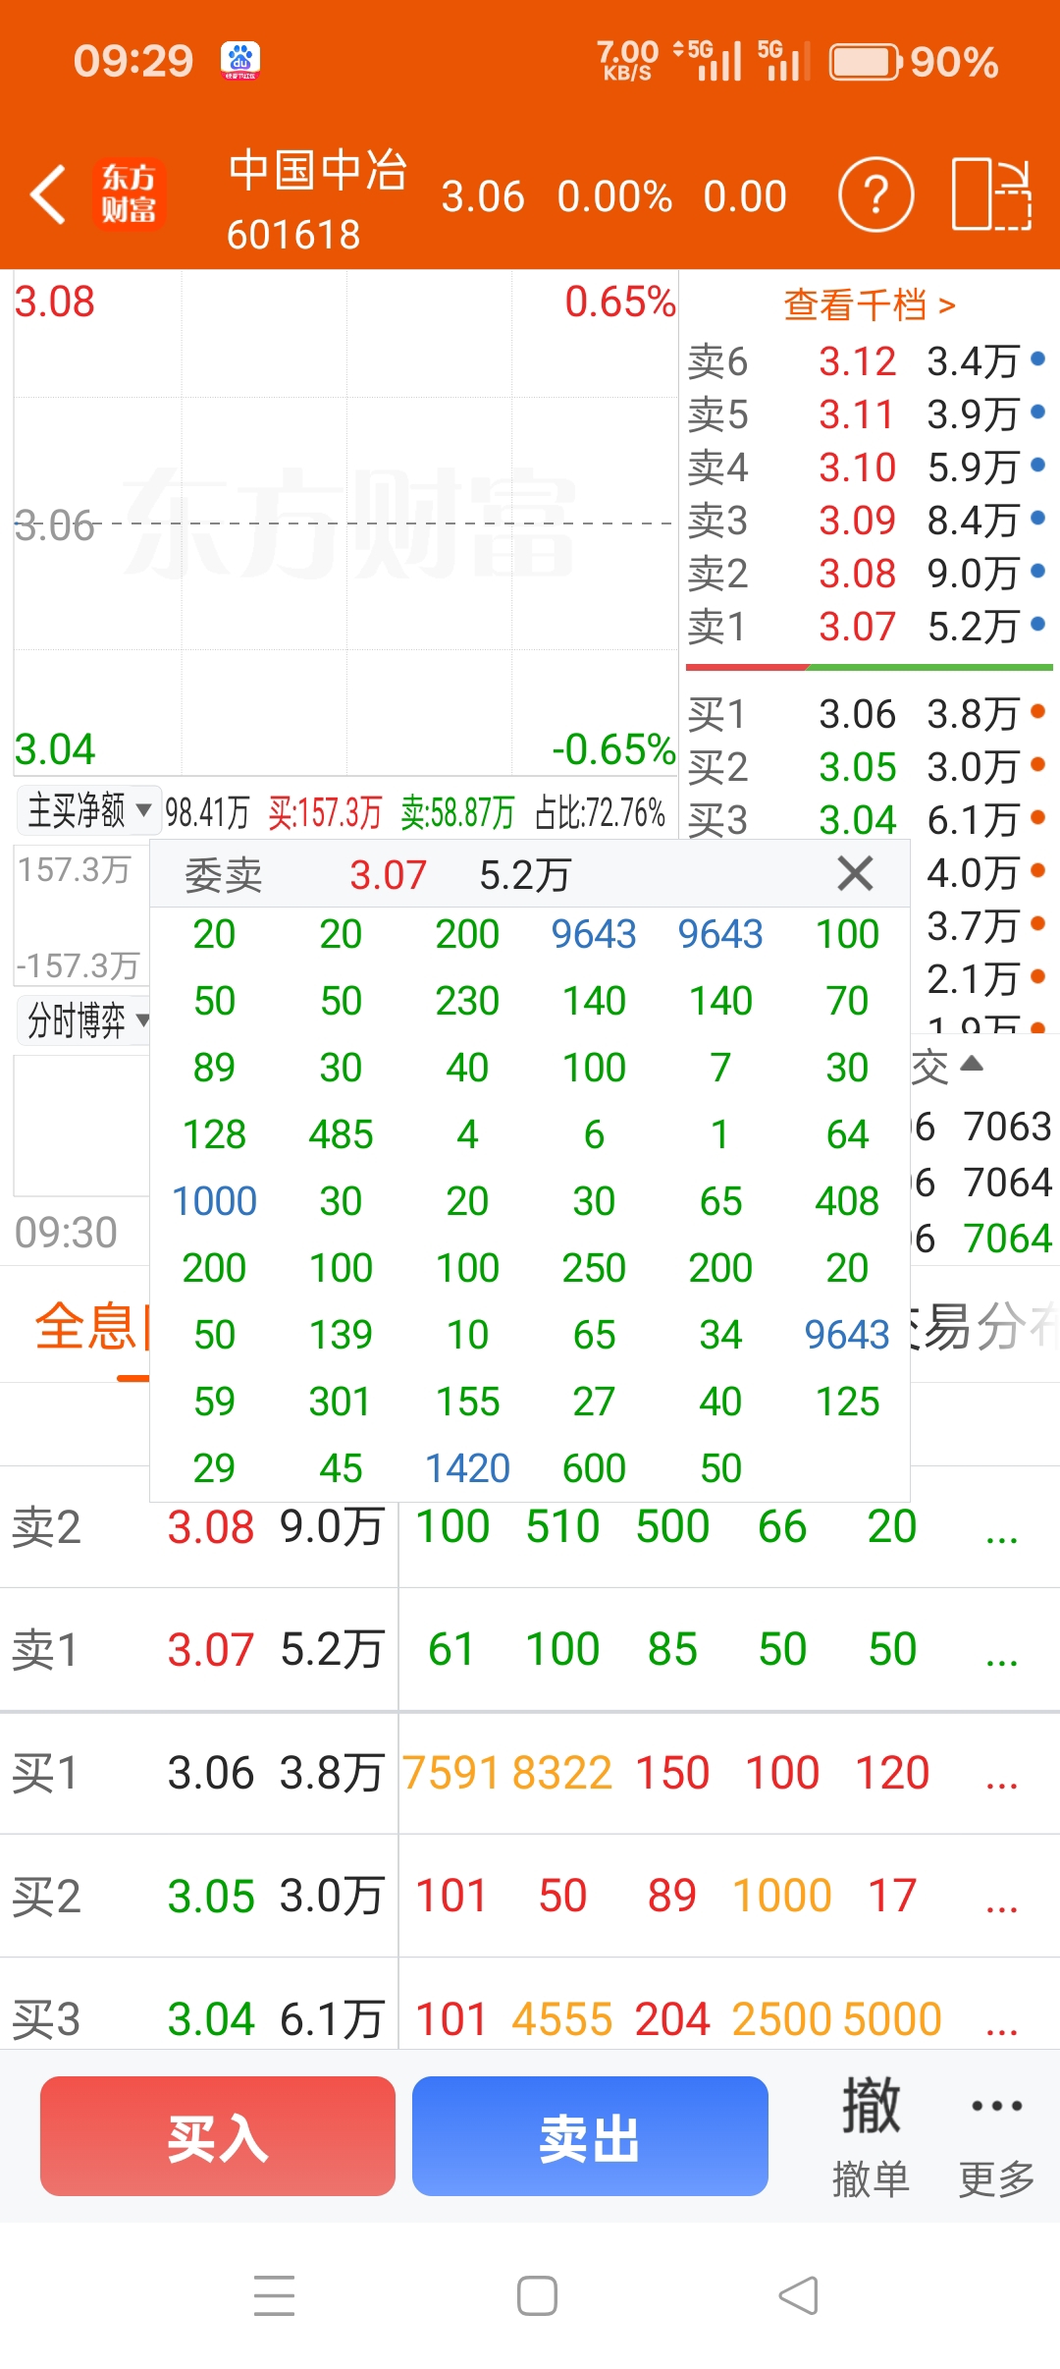The width and height of the screenshot is (1060, 2369).
Task: Tap the 中国中冶 stock name
Action: point(317,171)
